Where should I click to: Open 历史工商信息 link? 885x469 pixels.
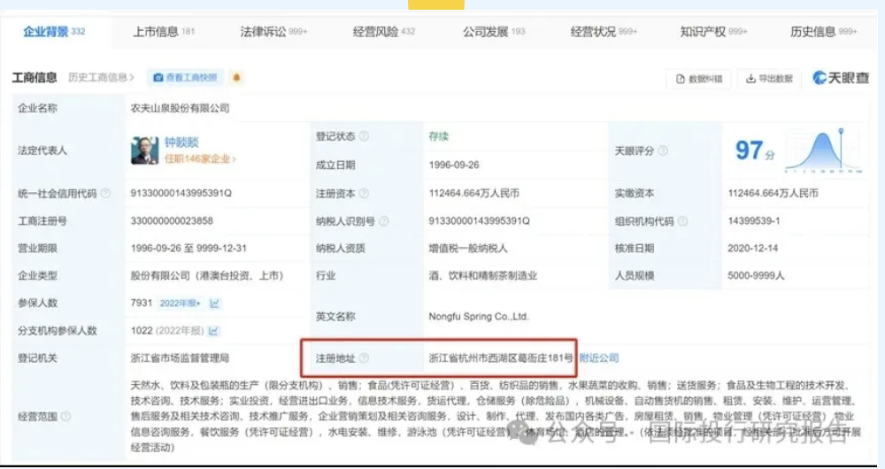coord(101,77)
